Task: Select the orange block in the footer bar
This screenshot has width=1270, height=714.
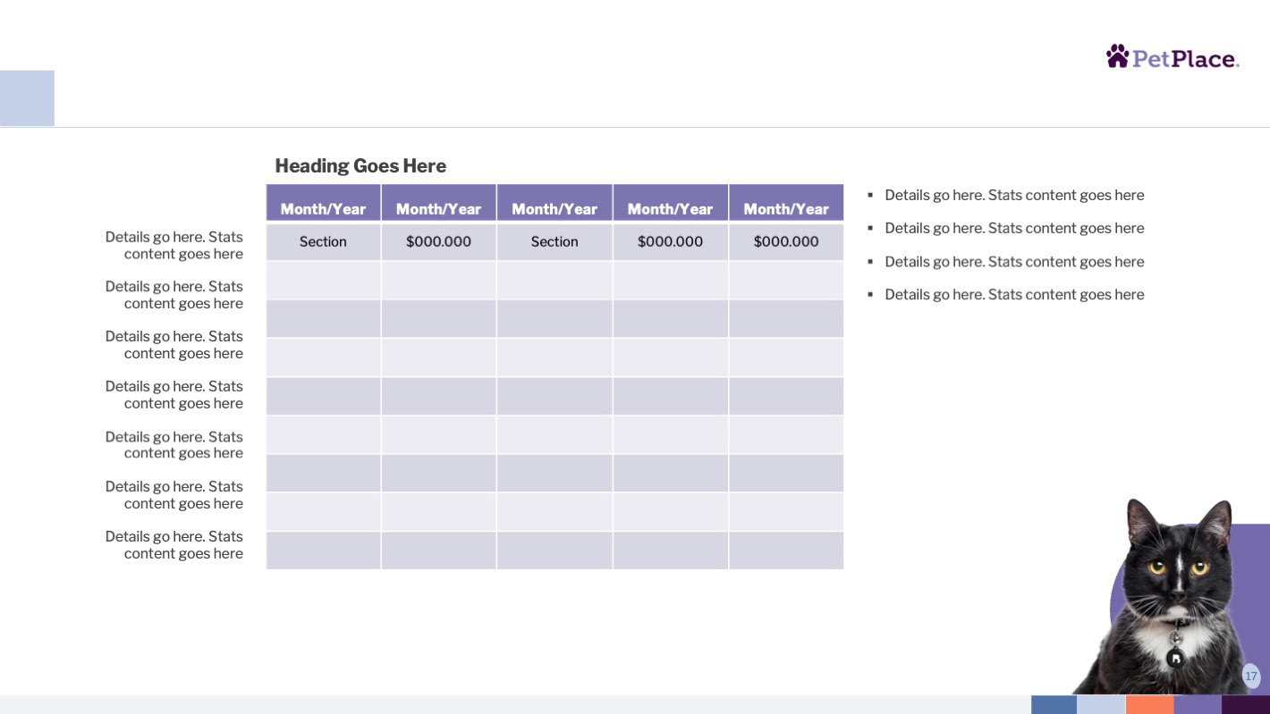Action: point(1149,705)
